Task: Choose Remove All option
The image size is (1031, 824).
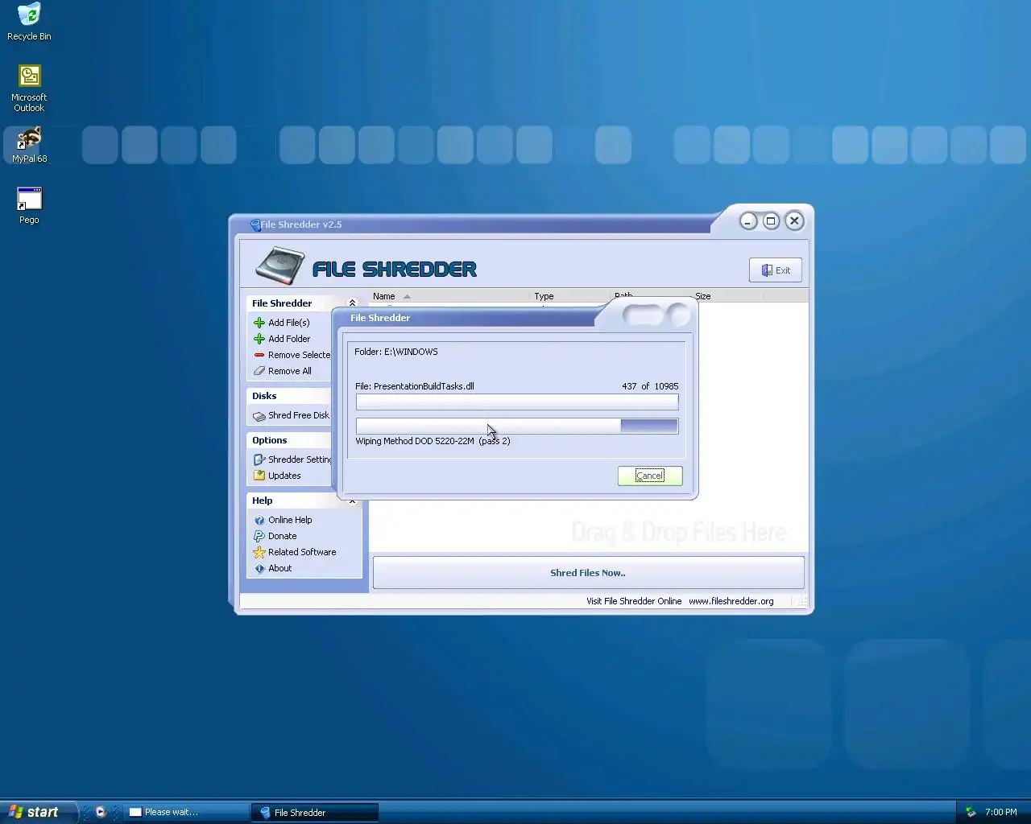Action: click(x=289, y=371)
